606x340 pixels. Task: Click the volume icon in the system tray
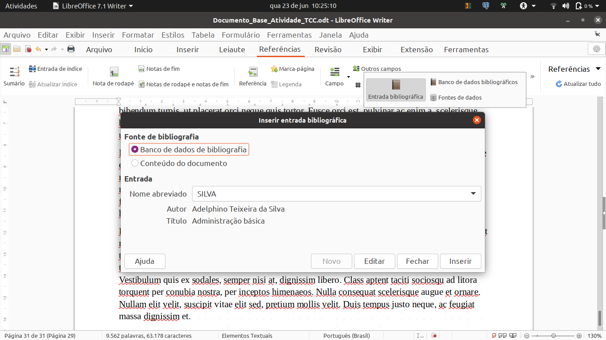point(566,6)
